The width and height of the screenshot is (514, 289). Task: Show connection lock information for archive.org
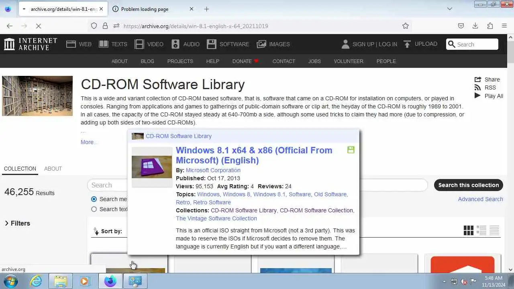click(x=105, y=26)
